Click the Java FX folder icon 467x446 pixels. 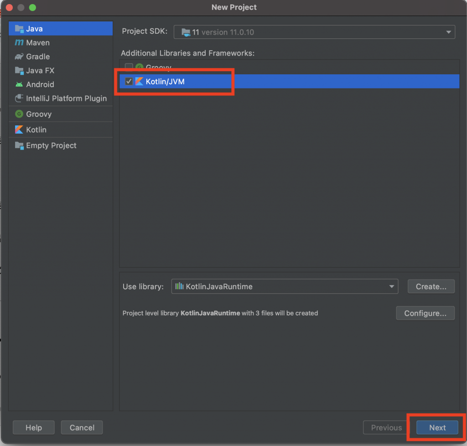click(x=19, y=71)
